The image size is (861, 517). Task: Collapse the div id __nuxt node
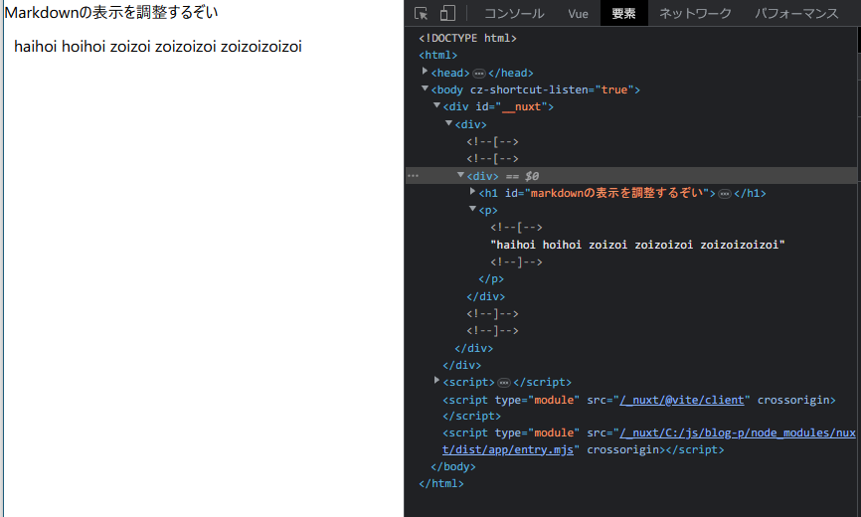pyautogui.click(x=437, y=105)
